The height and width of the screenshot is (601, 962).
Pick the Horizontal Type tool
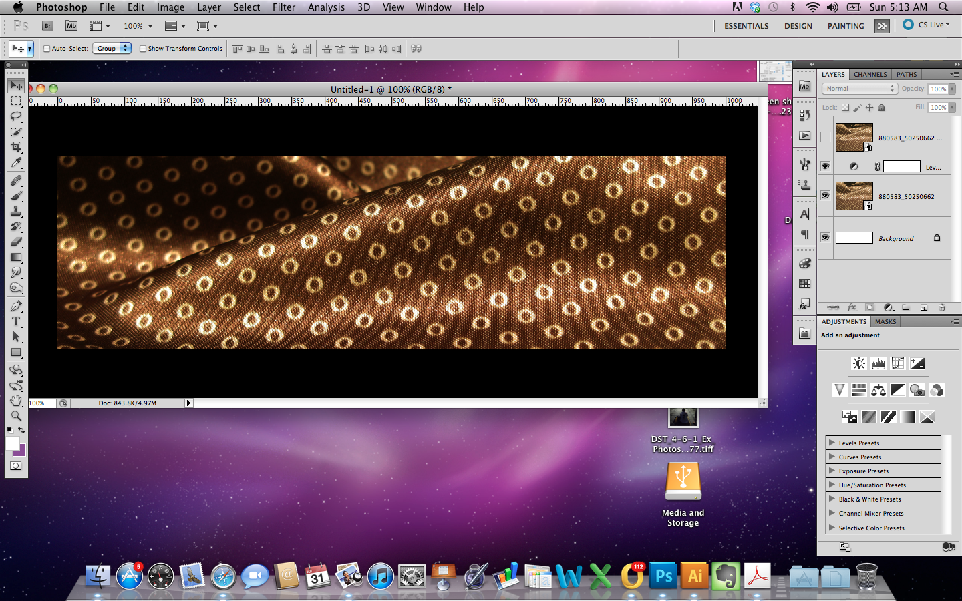(16, 321)
